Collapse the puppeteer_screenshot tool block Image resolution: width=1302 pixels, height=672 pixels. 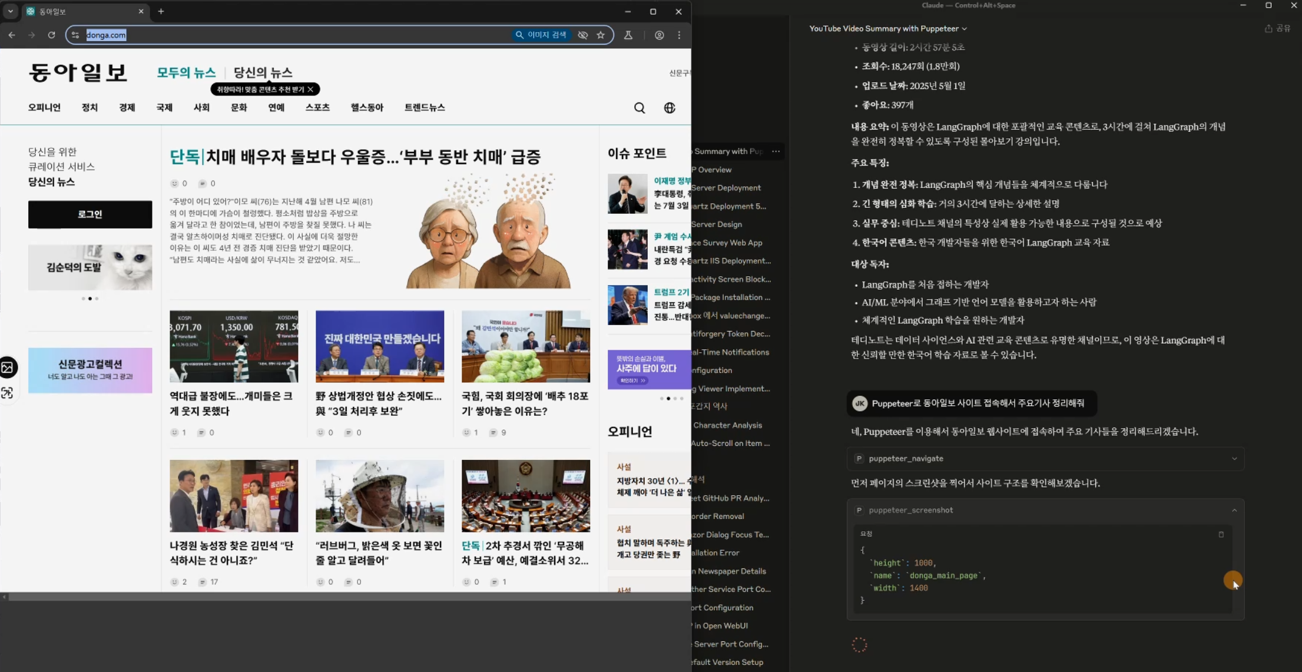(x=1234, y=510)
